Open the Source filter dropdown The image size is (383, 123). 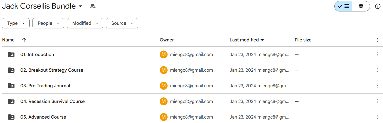pos(122,23)
